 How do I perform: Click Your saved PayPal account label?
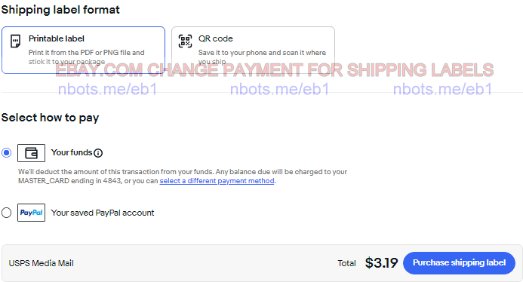click(x=103, y=213)
